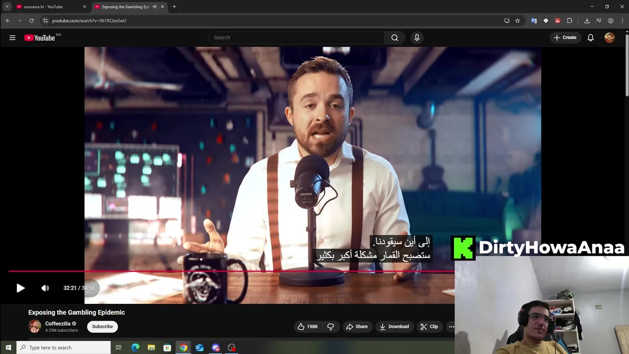Seek on the red video progress bar
629x354 pixels.
coord(231,271)
